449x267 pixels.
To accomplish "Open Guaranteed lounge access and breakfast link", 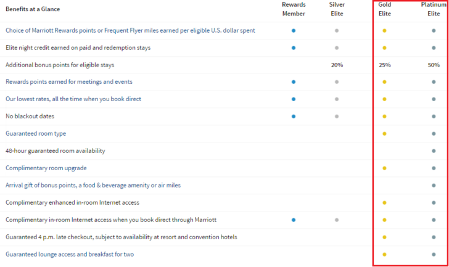I will coord(70,254).
